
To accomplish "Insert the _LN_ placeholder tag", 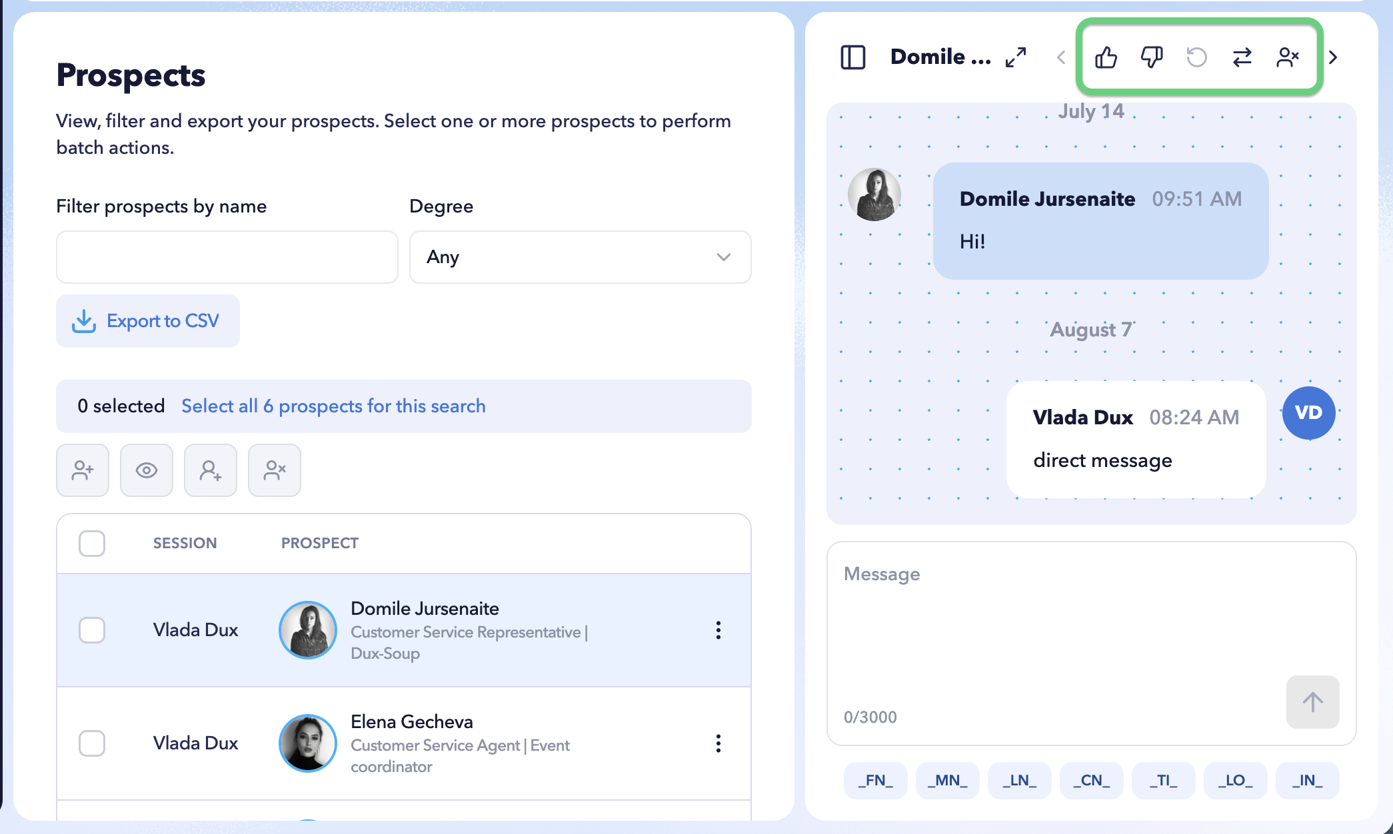I will [1020, 781].
